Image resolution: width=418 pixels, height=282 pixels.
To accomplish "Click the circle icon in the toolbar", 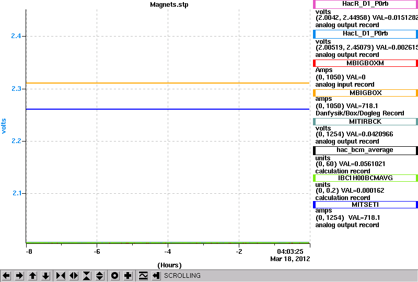I will point(114,276).
